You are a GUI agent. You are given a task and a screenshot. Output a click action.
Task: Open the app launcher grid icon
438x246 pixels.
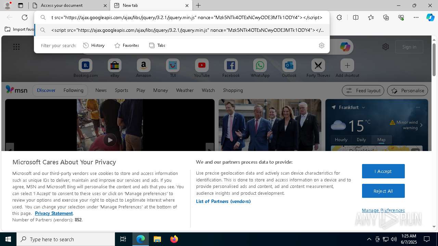[16, 47]
